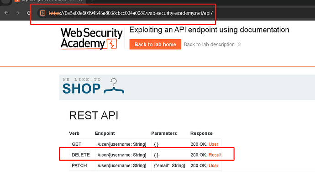Reload the page with the refresh icon
Screen dimensions: 315x191
coord(29,13)
